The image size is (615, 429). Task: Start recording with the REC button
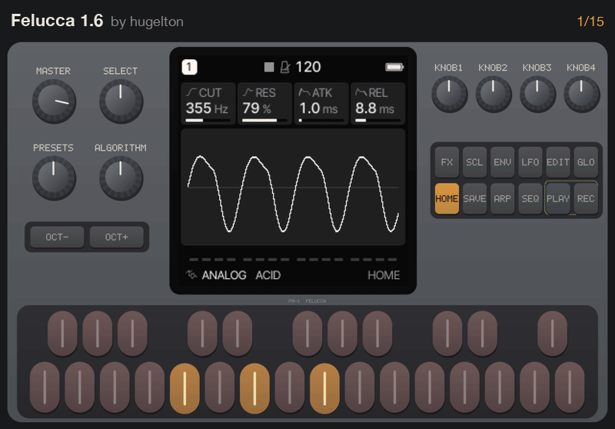(x=586, y=198)
